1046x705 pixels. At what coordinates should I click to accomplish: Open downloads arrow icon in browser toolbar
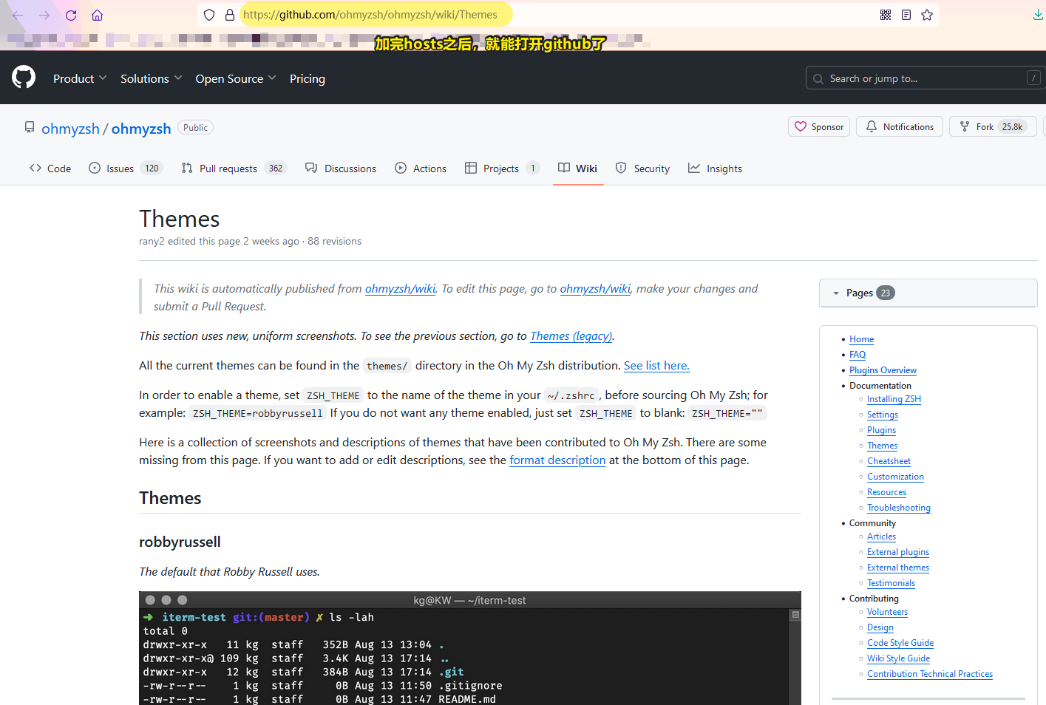[x=1038, y=15]
